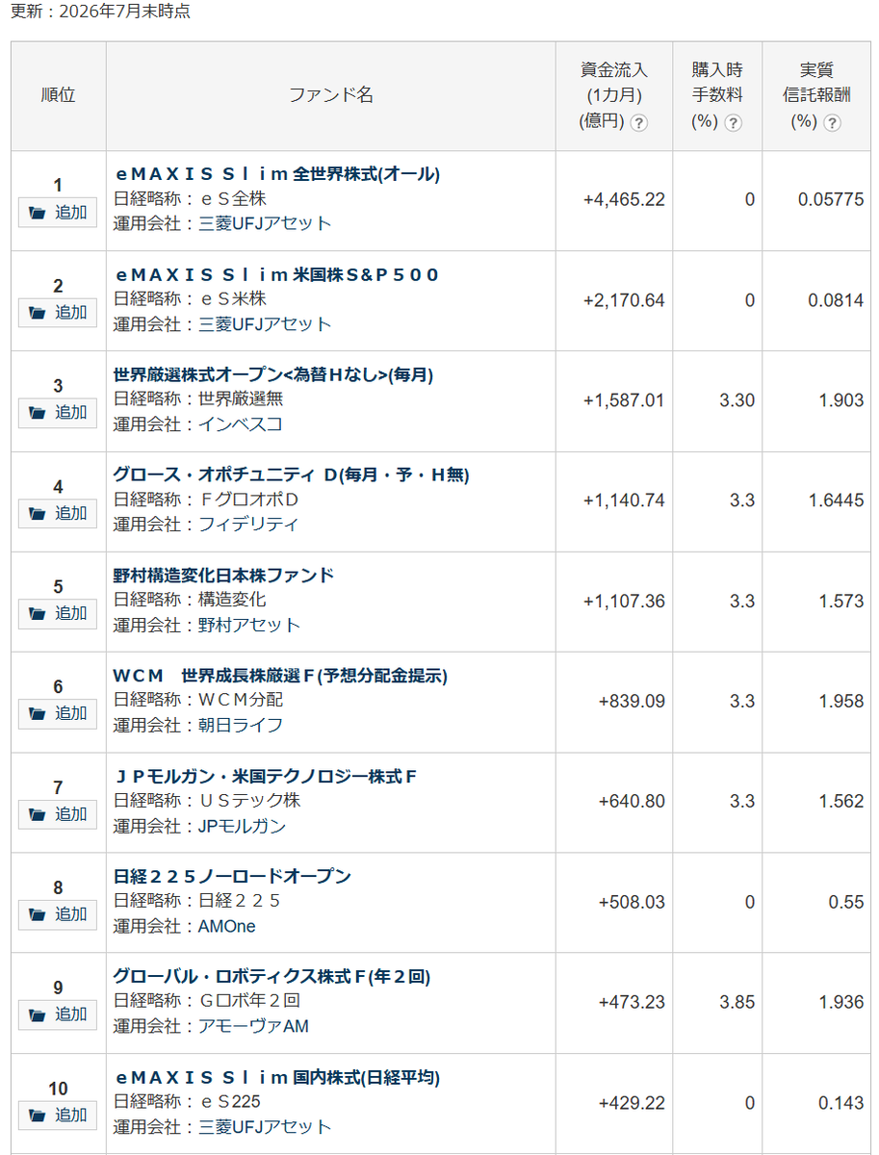Click 運用会社:アモーヴァAM text
The width and height of the screenshot is (879, 1155).
coord(212,1026)
